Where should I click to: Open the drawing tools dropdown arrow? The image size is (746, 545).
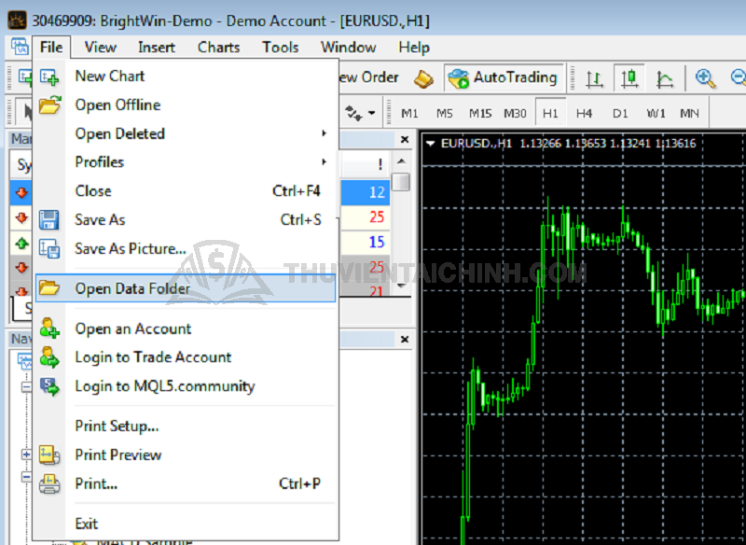click(371, 113)
